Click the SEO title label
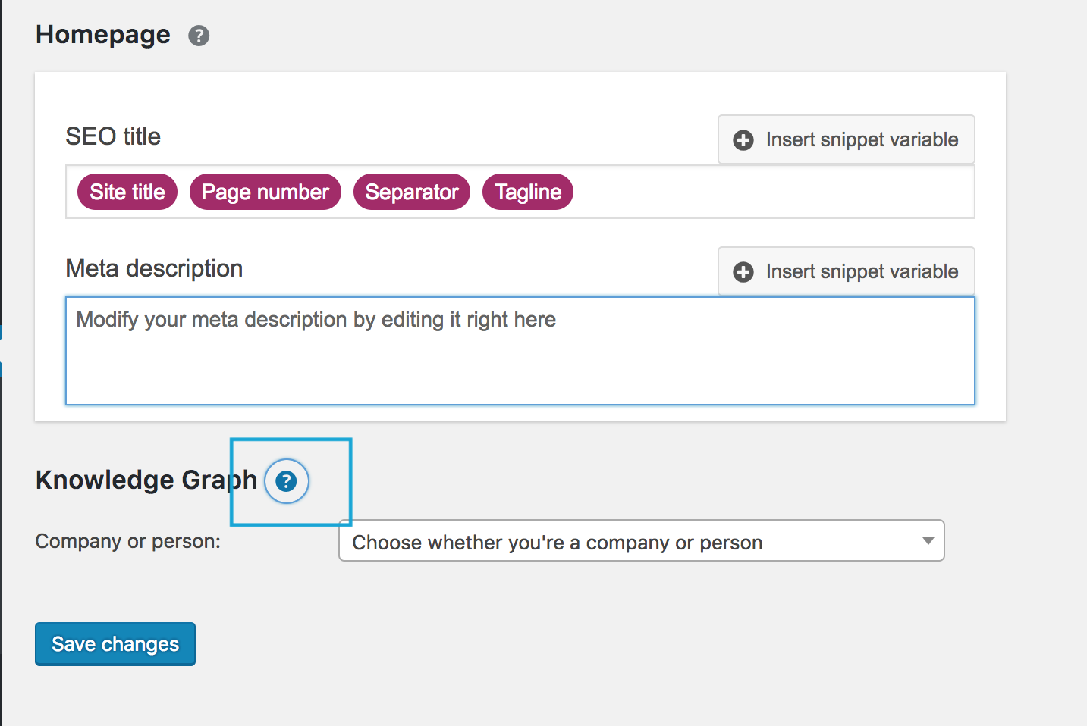 tap(113, 136)
